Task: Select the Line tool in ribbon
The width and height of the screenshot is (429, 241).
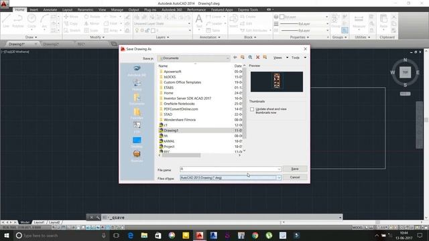Action: point(6,21)
